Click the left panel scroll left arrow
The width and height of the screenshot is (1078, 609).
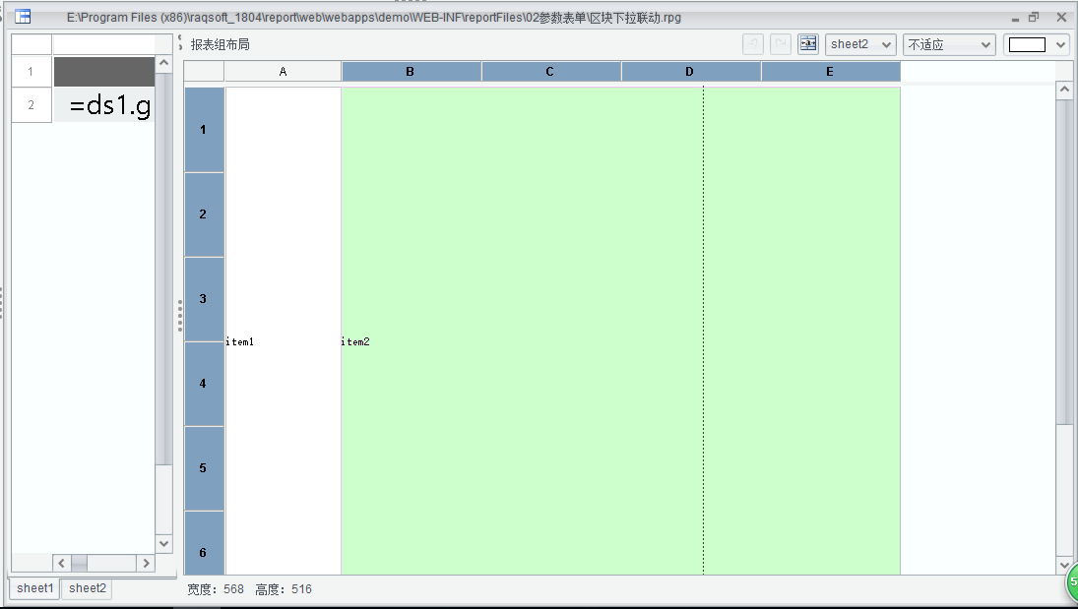[61, 564]
